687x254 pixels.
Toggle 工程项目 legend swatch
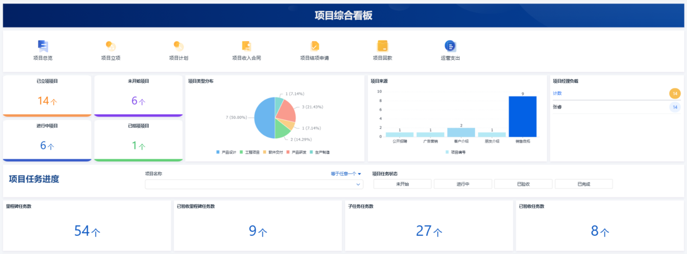(x=241, y=152)
